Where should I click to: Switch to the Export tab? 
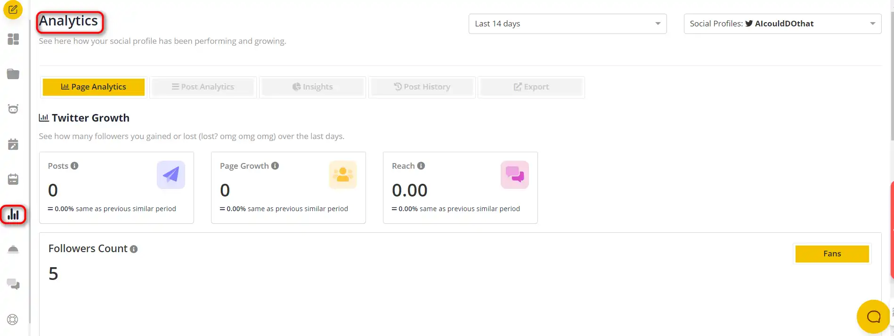(531, 87)
